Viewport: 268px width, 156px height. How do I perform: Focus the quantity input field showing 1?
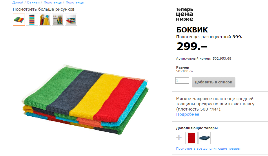(x=182, y=80)
